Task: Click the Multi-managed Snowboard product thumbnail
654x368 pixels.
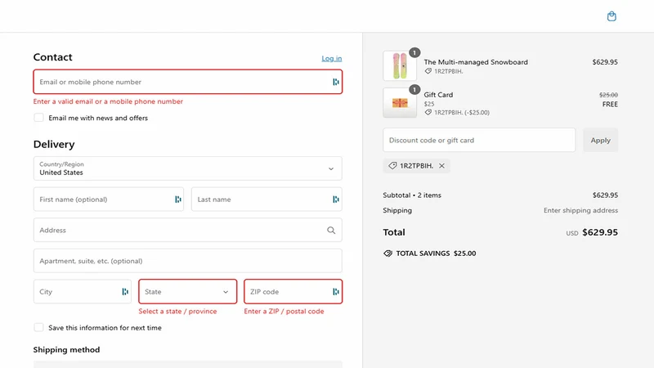Action: [400, 66]
